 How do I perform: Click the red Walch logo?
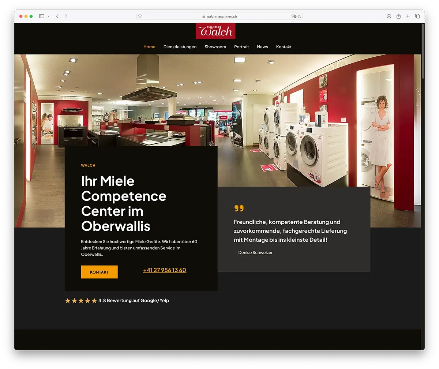(215, 31)
